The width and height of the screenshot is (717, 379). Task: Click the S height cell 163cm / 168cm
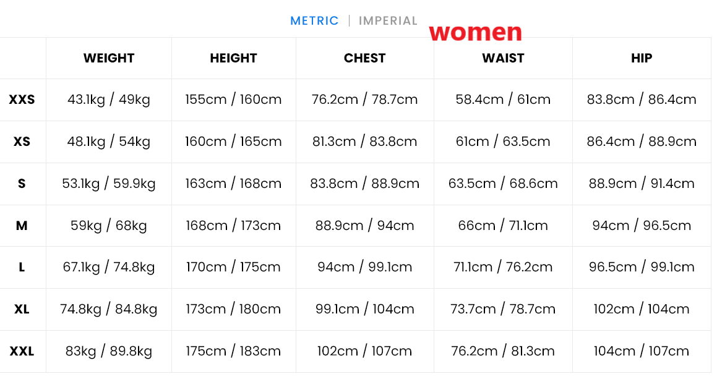233,184
